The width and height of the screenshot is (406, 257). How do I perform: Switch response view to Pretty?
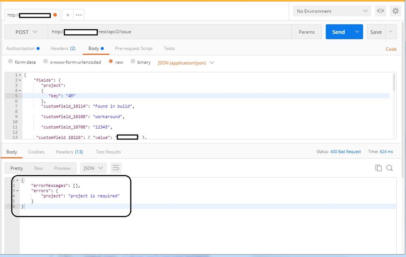point(17,168)
